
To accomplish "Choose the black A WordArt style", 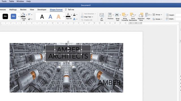I will tap(42, 17).
